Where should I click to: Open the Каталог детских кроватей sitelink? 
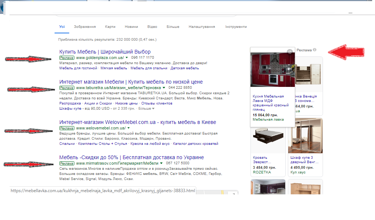(196, 144)
